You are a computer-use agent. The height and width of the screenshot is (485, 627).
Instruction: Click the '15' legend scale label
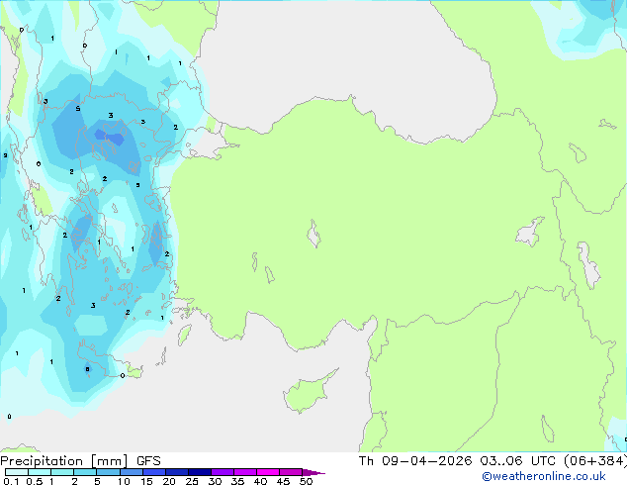[x=146, y=481]
